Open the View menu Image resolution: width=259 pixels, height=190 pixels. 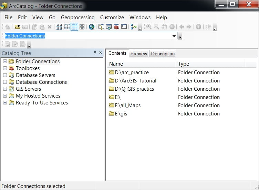[x=38, y=18]
